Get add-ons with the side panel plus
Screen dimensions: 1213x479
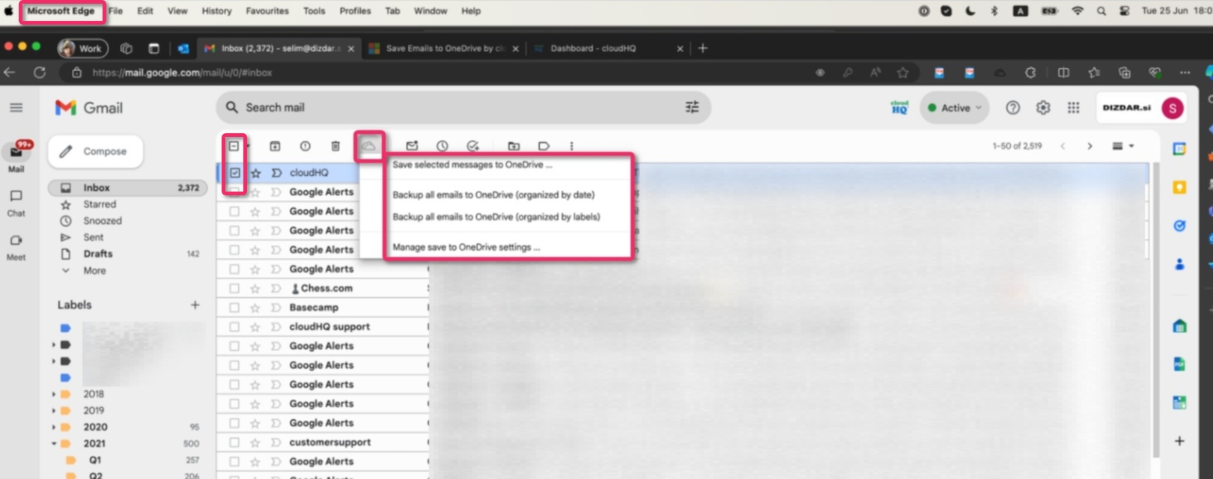pyautogui.click(x=1179, y=441)
